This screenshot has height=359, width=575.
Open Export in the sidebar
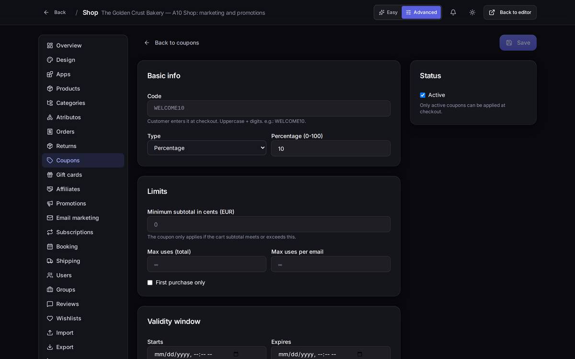pos(83,347)
